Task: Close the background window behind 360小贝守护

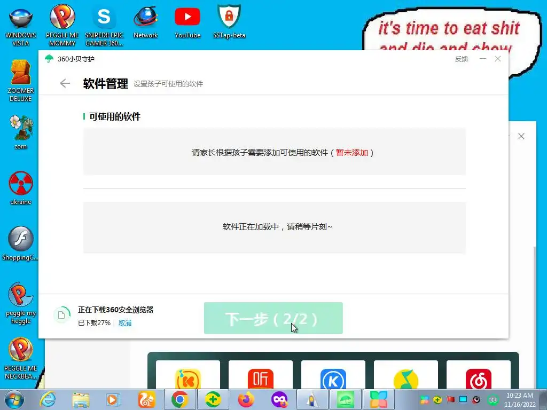Action: point(521,136)
